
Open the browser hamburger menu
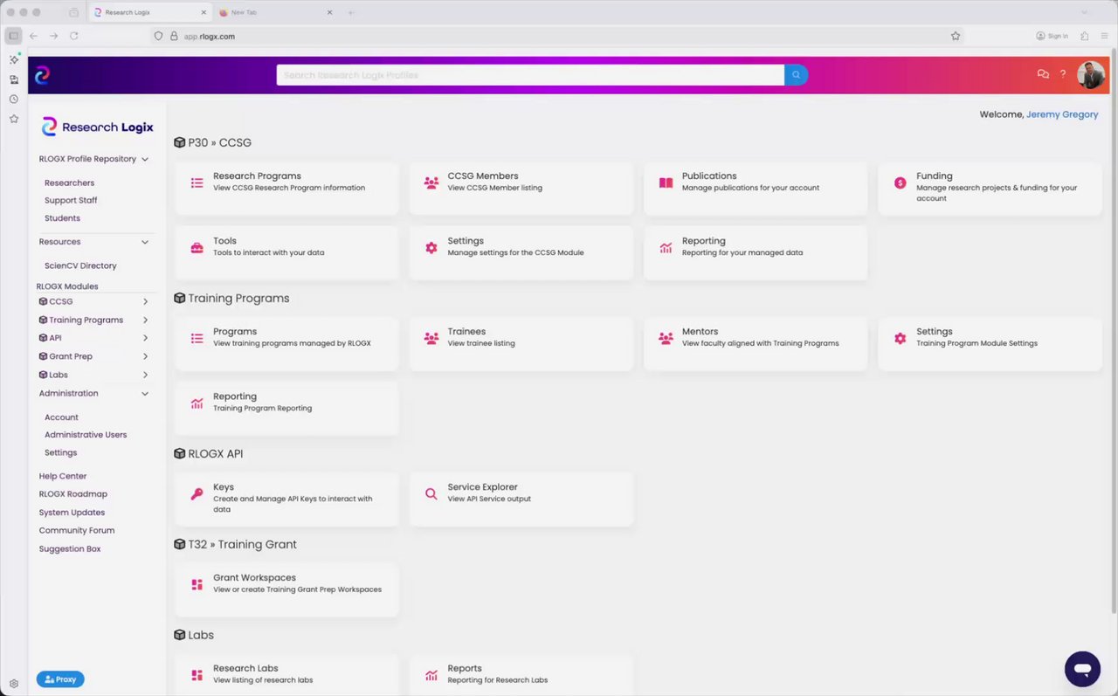click(x=1105, y=36)
